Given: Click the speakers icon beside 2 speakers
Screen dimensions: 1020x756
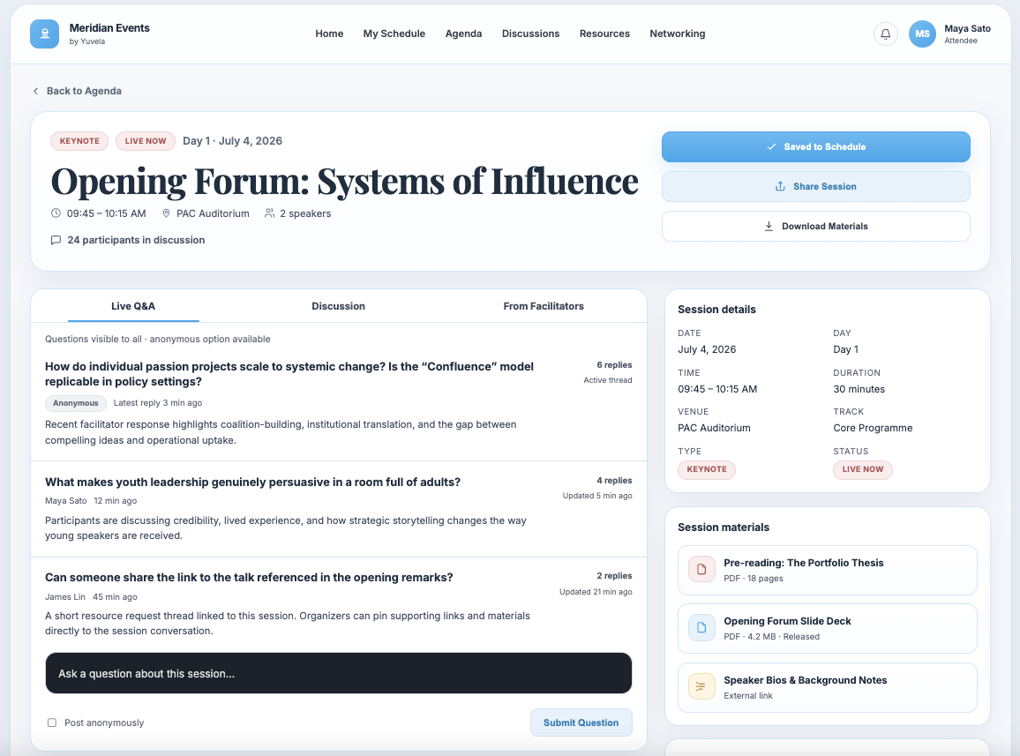Looking at the screenshot, I should pyautogui.click(x=269, y=213).
